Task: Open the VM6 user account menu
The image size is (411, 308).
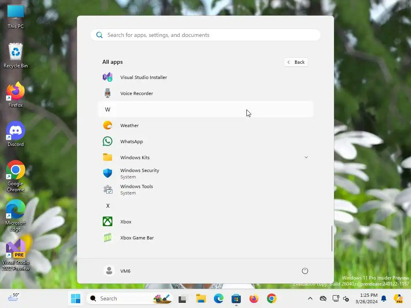Action: coord(117,271)
